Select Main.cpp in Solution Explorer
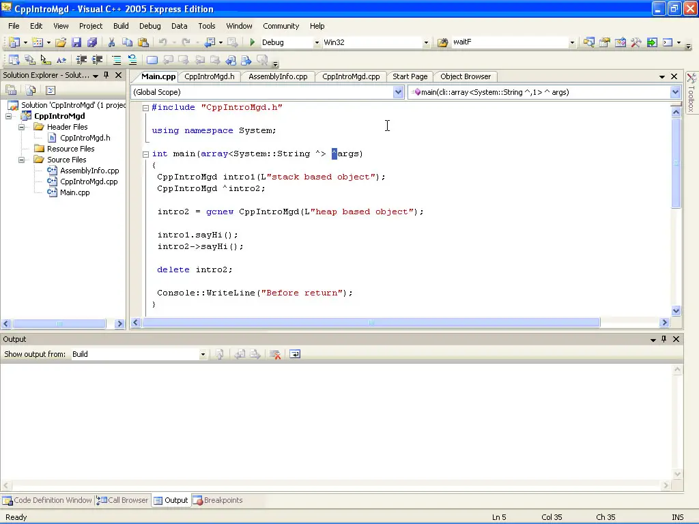This screenshot has width=699, height=524. tap(75, 192)
